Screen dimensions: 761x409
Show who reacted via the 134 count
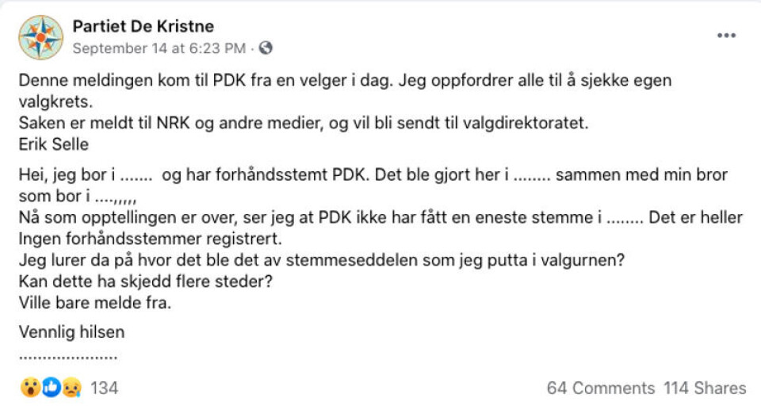pyautogui.click(x=105, y=388)
